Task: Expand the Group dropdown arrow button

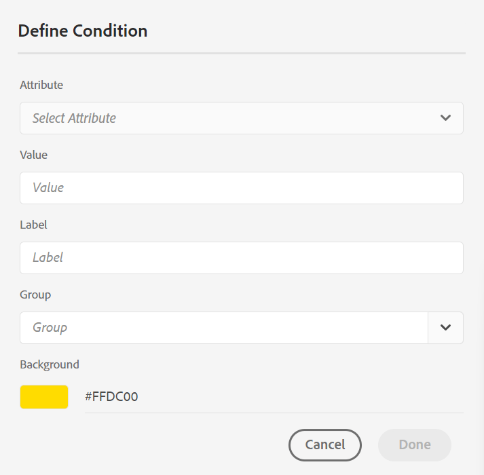Action: [445, 328]
